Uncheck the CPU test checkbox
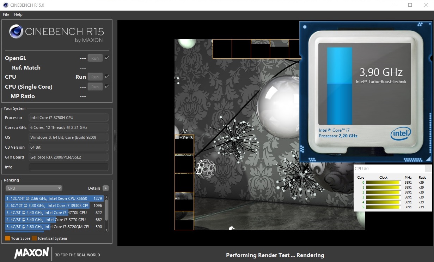The width and height of the screenshot is (434, 262). point(107,77)
